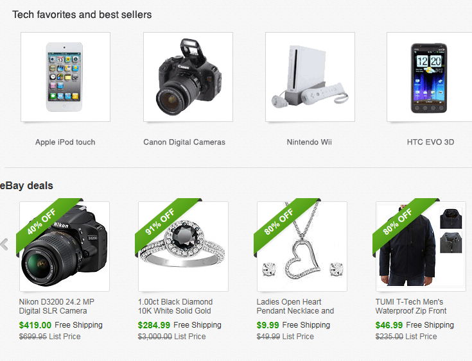Open Ladies Open Heart Pendant Necklace link
Viewport: 472px width, 361px height.
click(295, 306)
